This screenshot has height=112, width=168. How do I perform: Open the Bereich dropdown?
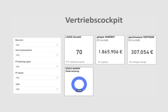[x=37, y=45]
